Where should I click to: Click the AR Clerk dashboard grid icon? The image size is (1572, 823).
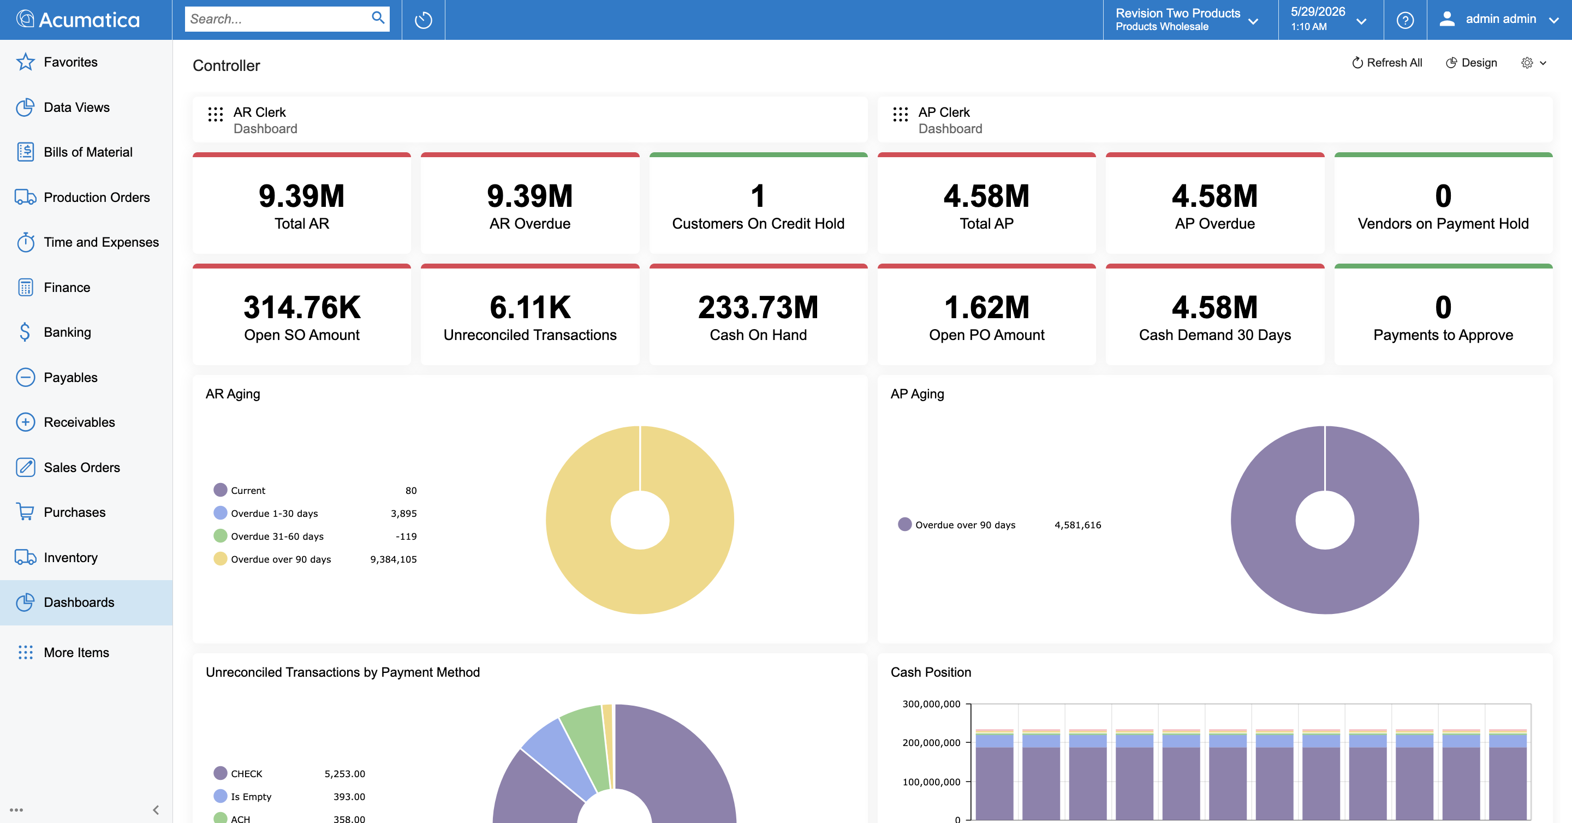(216, 114)
